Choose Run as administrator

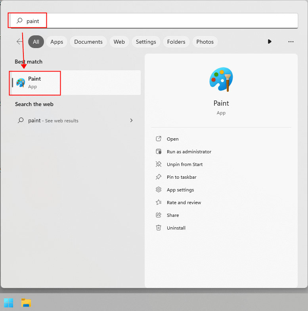[189, 152]
